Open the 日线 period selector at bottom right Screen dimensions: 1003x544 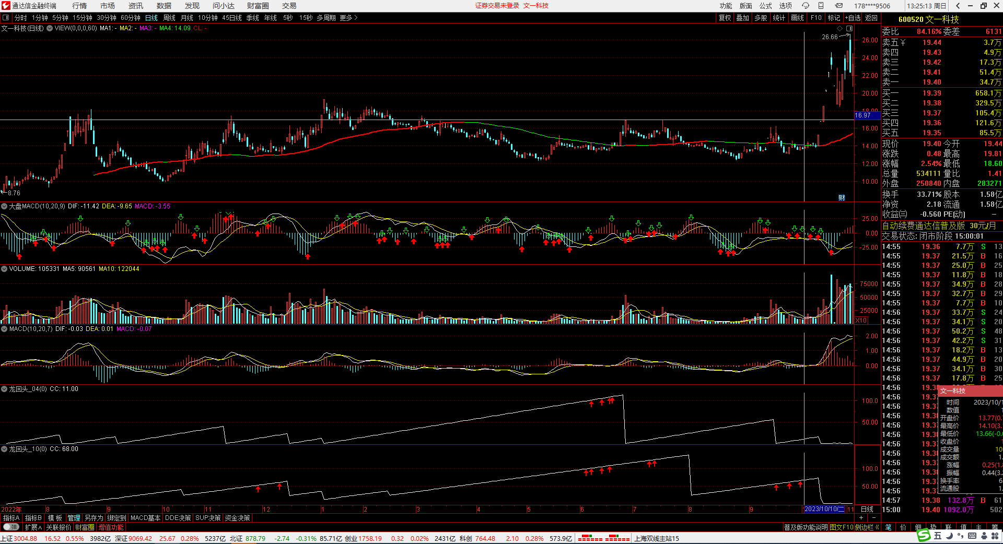tap(867, 509)
